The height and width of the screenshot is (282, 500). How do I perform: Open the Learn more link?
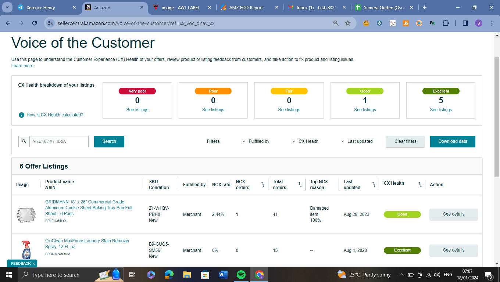click(x=22, y=66)
